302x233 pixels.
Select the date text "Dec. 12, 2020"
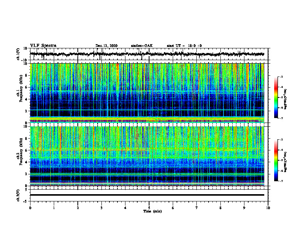pos(106,46)
